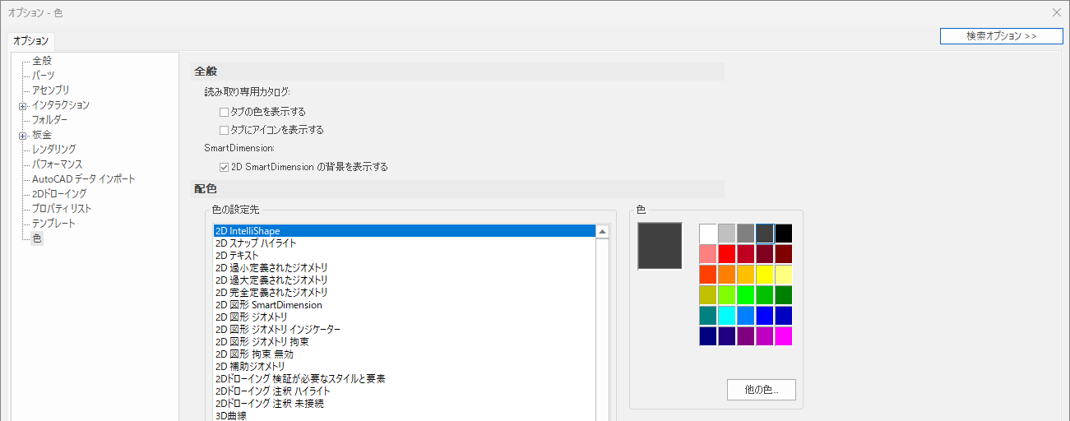Viewport: 1070px width, 421px height.
Task: Select 2D 過大定義されたジオメトリ entry
Action: pyautogui.click(x=405, y=280)
